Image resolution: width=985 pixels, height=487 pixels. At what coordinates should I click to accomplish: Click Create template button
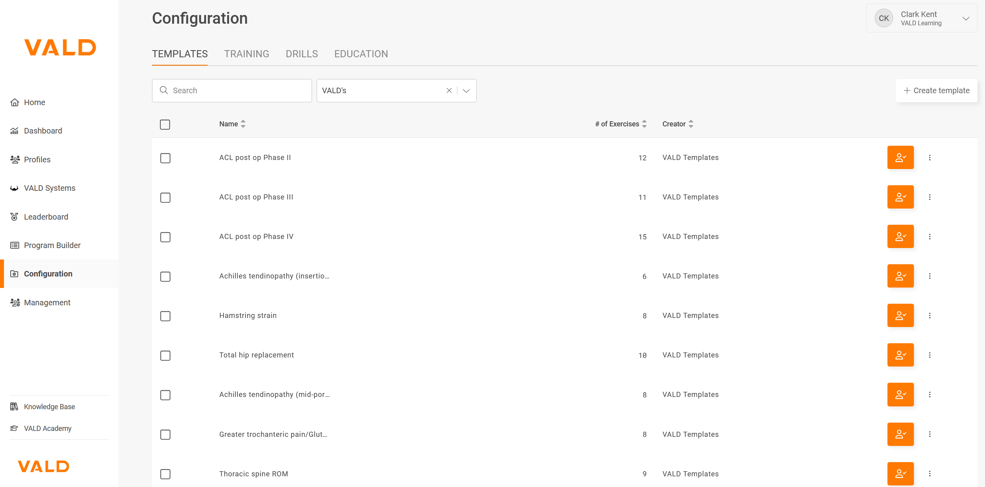coord(936,90)
